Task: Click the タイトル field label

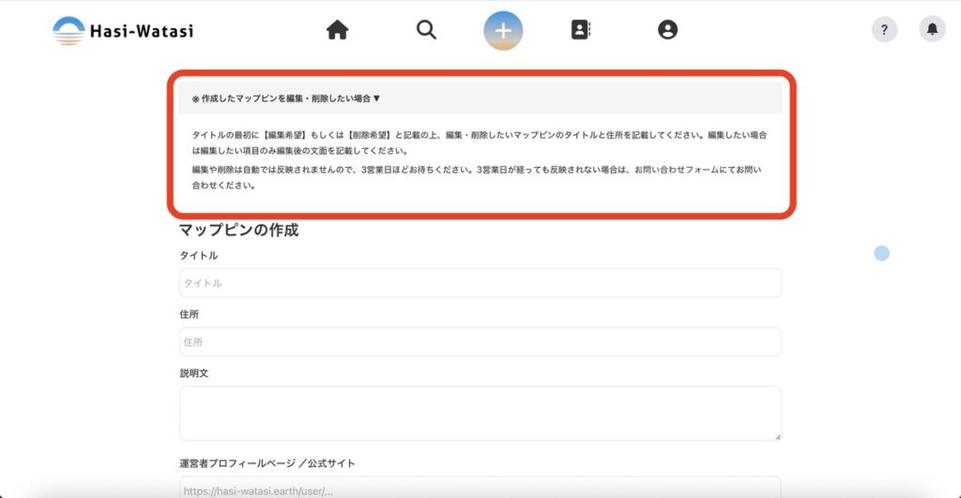Action: click(x=198, y=256)
